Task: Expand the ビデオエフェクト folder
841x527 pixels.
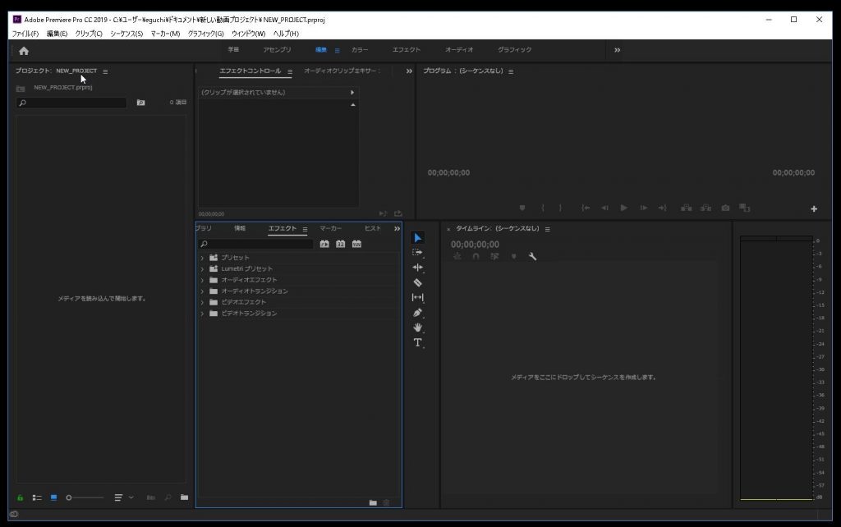Action: [202, 302]
